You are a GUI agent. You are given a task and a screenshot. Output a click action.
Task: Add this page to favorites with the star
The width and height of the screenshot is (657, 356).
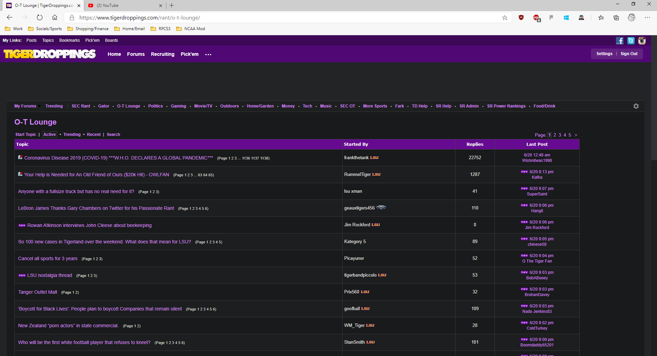coord(505,17)
